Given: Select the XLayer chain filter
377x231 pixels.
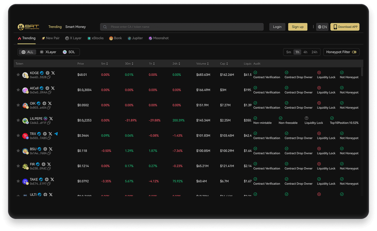Looking at the screenshot, I should coord(48,52).
